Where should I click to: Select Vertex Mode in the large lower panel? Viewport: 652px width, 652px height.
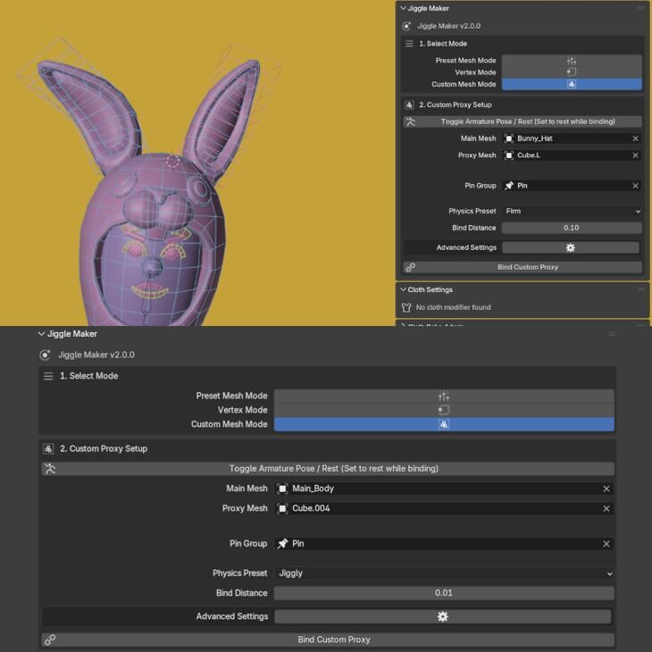tap(443, 410)
